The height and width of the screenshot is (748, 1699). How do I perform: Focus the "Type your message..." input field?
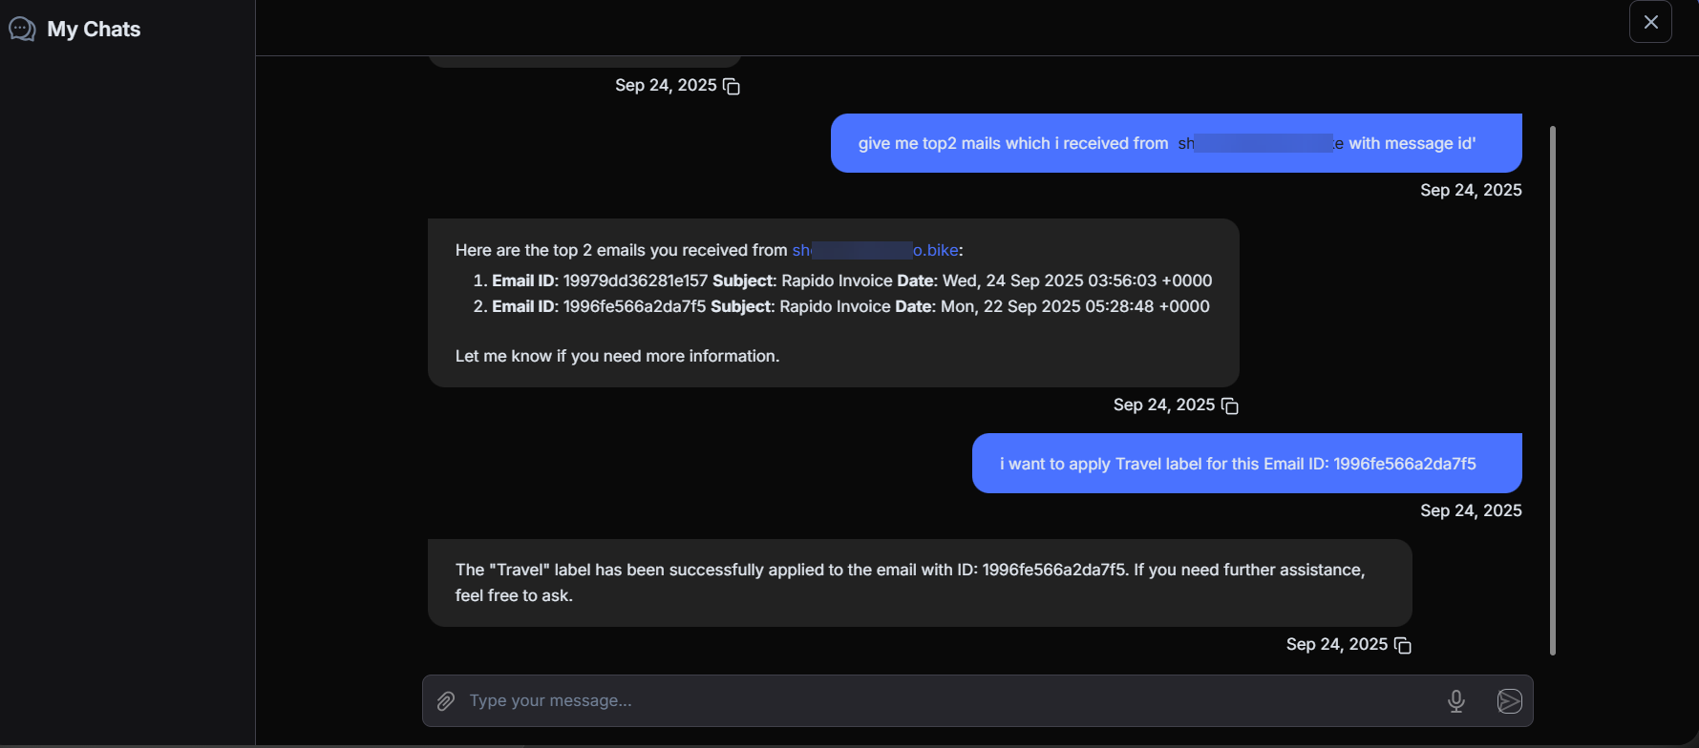pyautogui.click(x=945, y=701)
